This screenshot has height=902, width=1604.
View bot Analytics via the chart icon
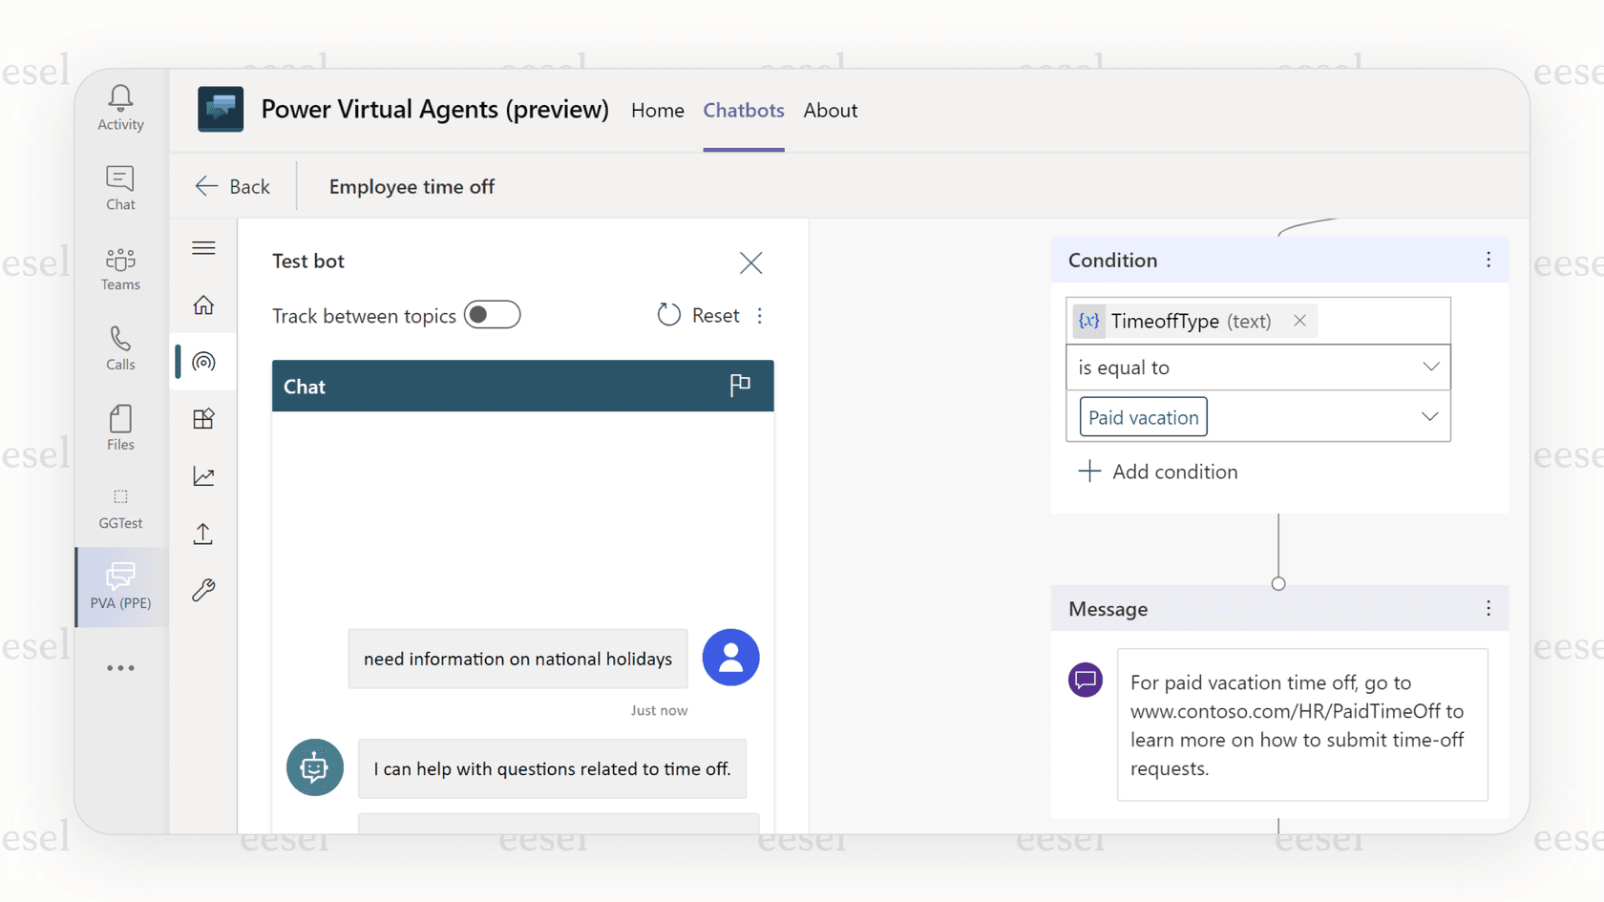pyautogui.click(x=203, y=475)
